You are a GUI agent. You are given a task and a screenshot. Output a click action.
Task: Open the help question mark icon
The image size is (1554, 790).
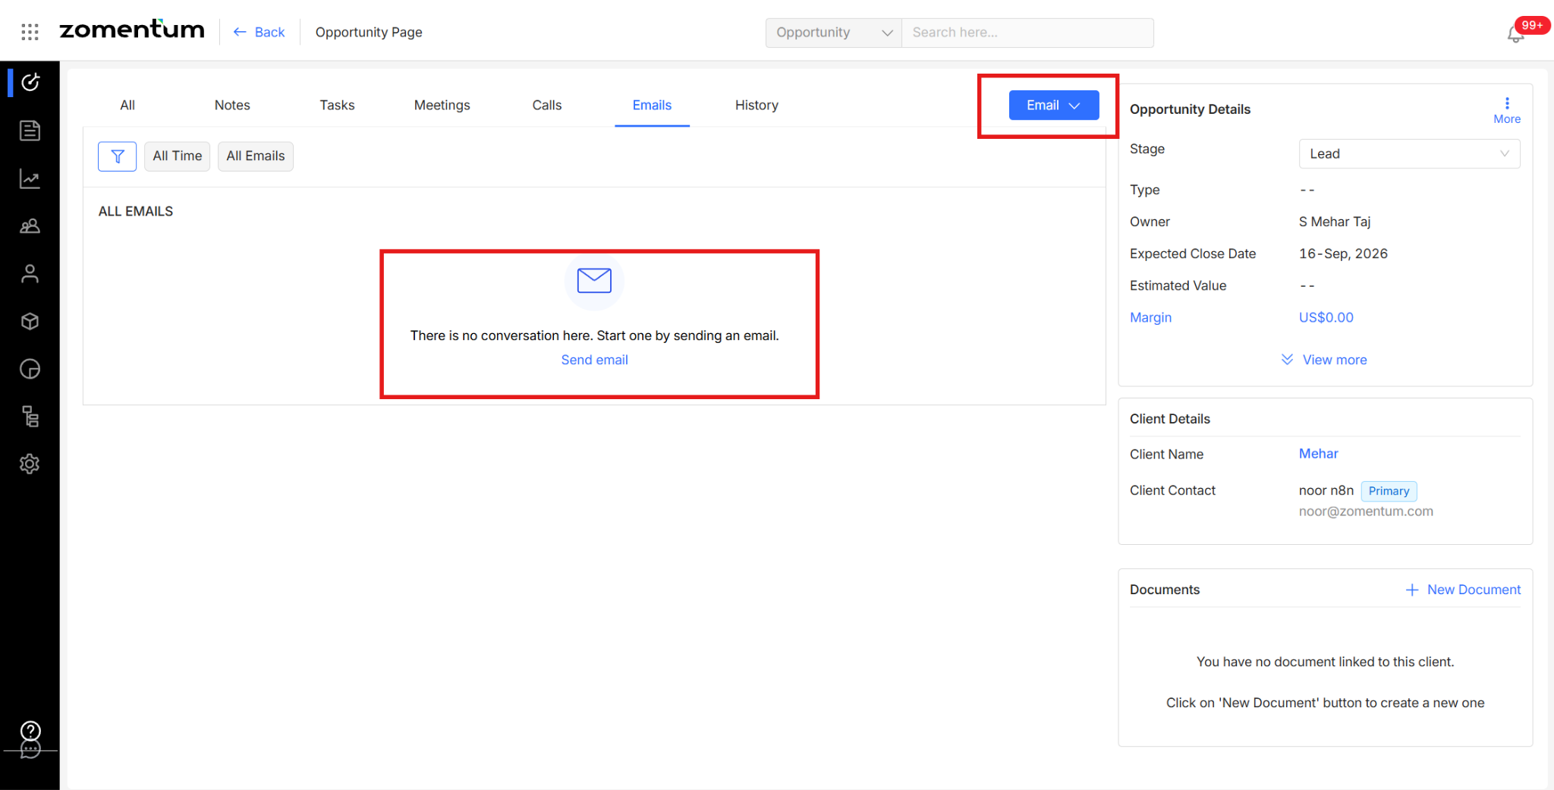(x=30, y=731)
